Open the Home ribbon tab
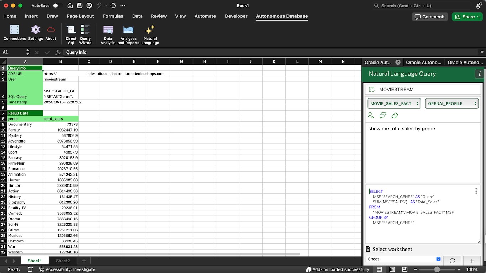The width and height of the screenshot is (486, 273). [x=10, y=16]
